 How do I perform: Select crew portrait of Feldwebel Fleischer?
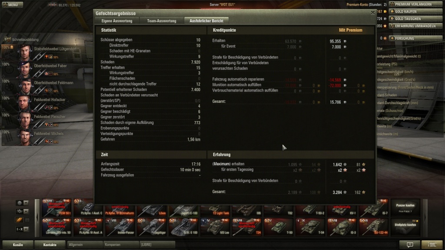pos(25,121)
